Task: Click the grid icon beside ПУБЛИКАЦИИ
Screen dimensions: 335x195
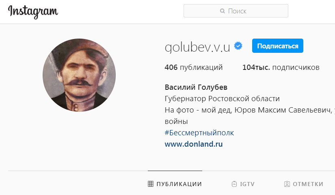Action: pos(151,184)
